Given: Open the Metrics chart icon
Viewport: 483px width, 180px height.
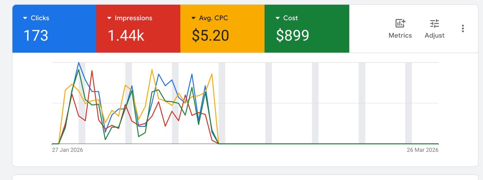Looking at the screenshot, I should (x=400, y=23).
